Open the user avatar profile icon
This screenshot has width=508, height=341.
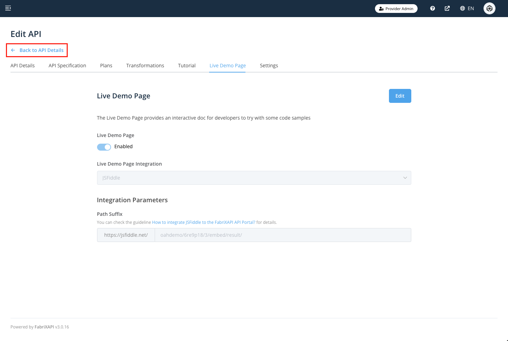(489, 8)
